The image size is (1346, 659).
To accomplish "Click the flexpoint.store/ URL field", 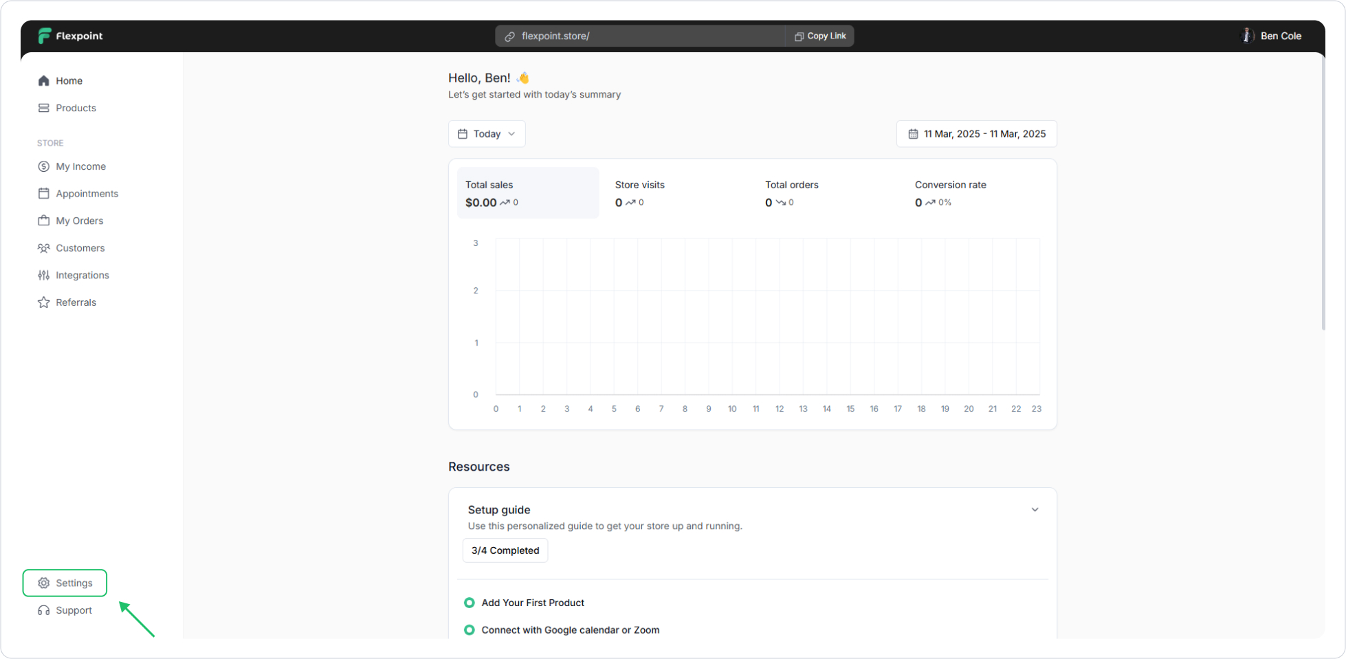I will tap(640, 36).
